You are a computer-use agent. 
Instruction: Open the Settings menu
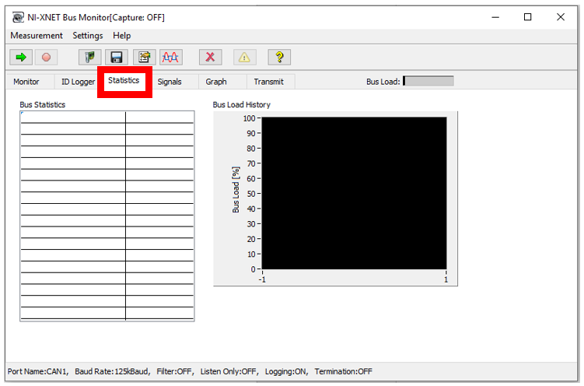click(88, 35)
